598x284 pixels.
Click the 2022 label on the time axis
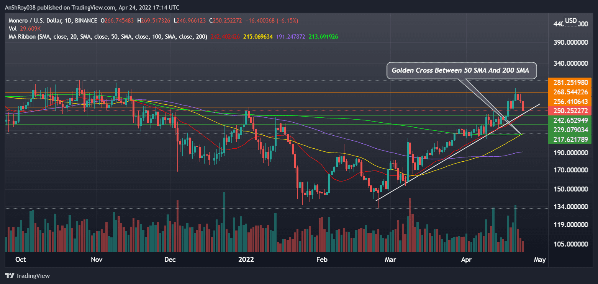246,259
